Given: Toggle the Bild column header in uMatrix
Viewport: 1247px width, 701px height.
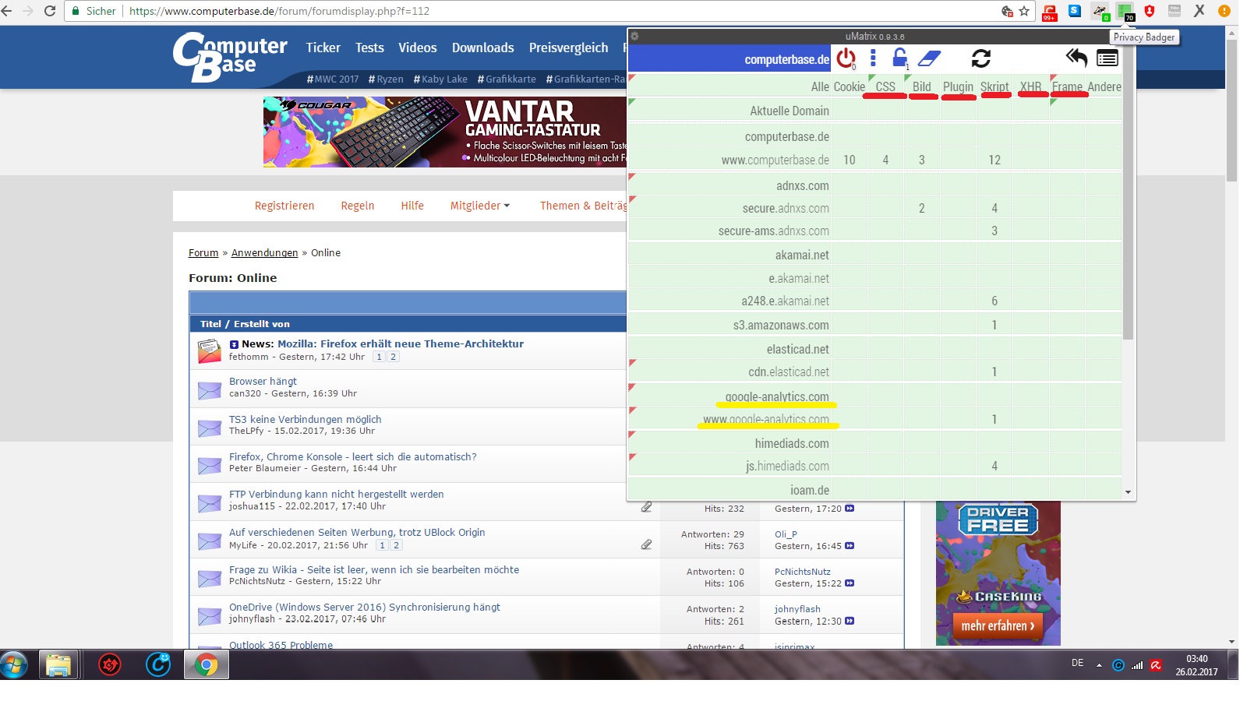Looking at the screenshot, I should click(922, 86).
